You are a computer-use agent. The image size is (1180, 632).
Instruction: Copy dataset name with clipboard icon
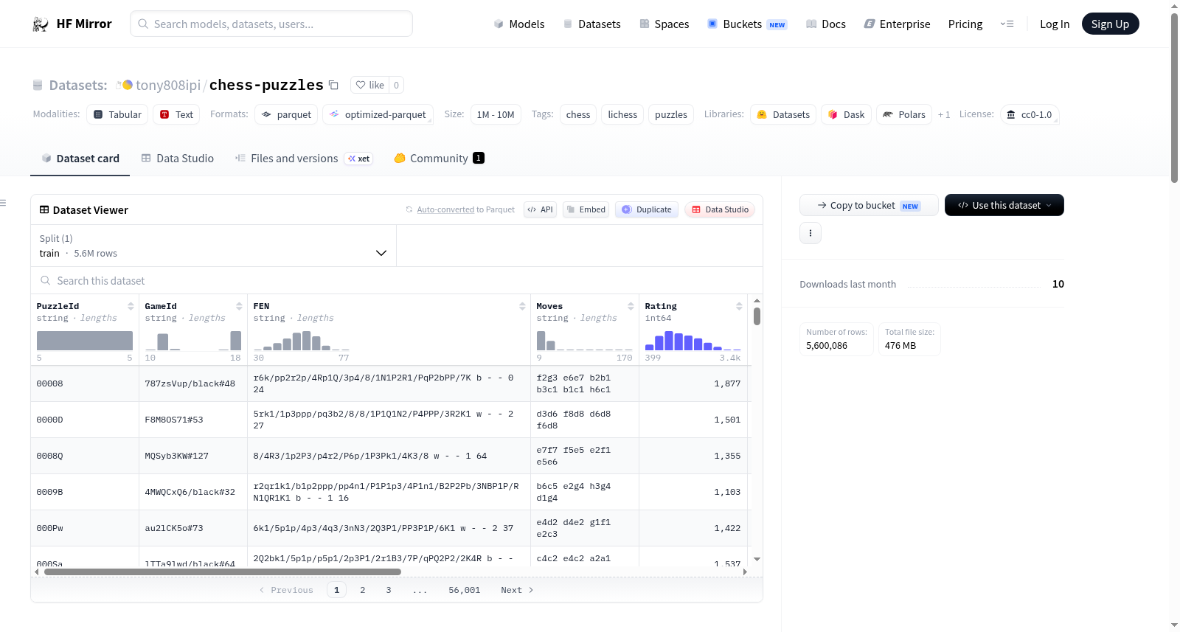click(333, 85)
